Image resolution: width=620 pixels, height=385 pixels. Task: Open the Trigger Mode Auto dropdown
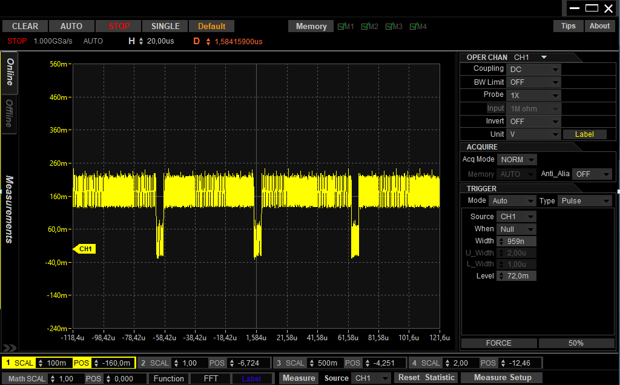[x=512, y=201]
